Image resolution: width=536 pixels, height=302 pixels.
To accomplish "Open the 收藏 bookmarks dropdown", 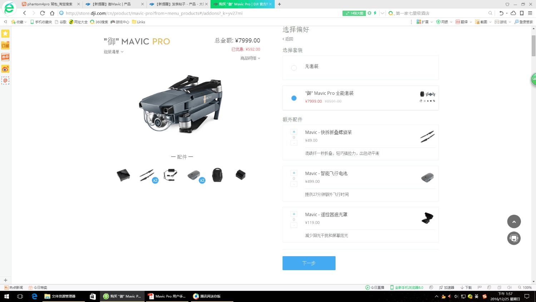I will click(19, 22).
